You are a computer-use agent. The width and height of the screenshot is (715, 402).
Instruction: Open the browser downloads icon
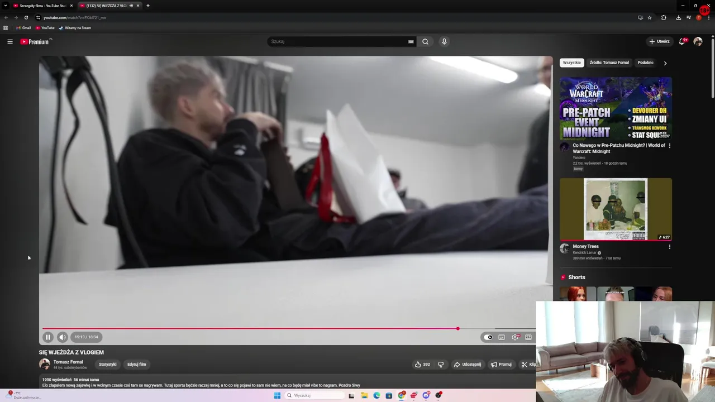point(678,17)
